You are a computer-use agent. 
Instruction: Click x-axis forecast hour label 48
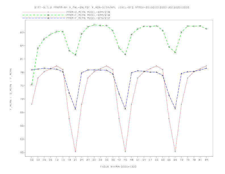132,160
